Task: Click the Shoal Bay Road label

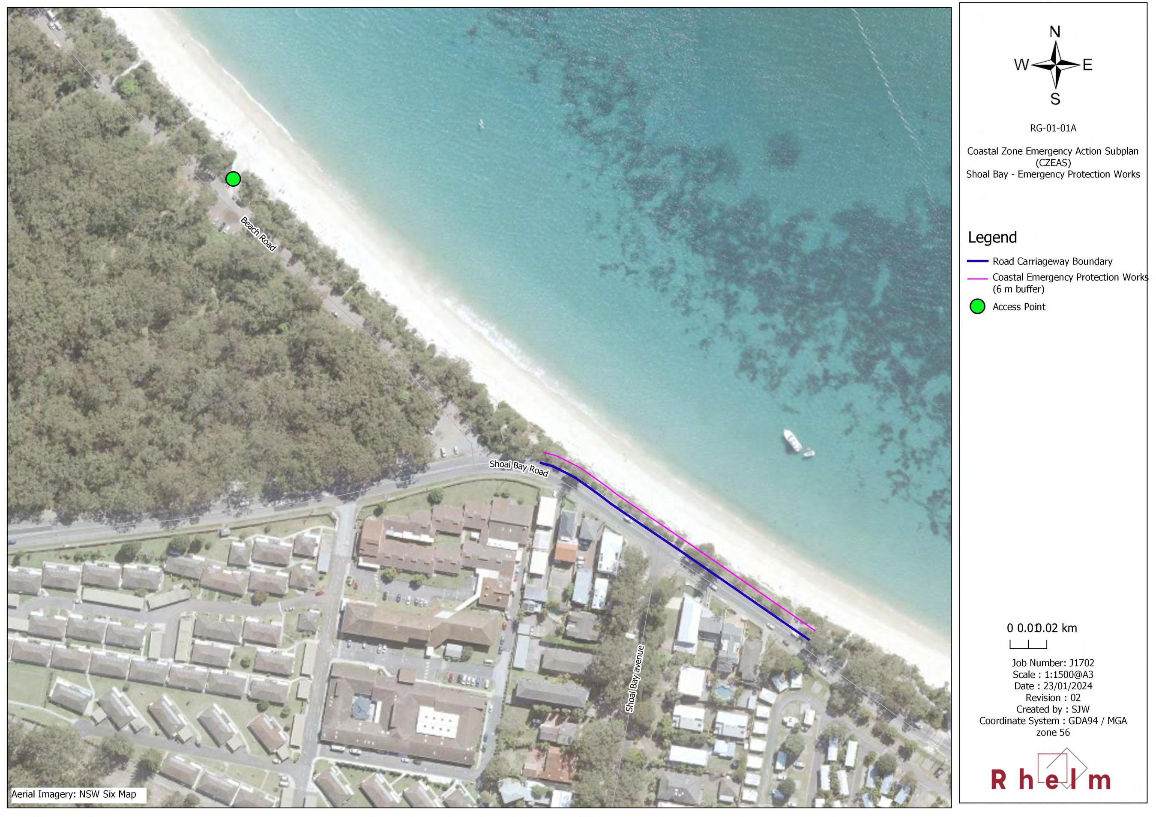Action: click(518, 468)
